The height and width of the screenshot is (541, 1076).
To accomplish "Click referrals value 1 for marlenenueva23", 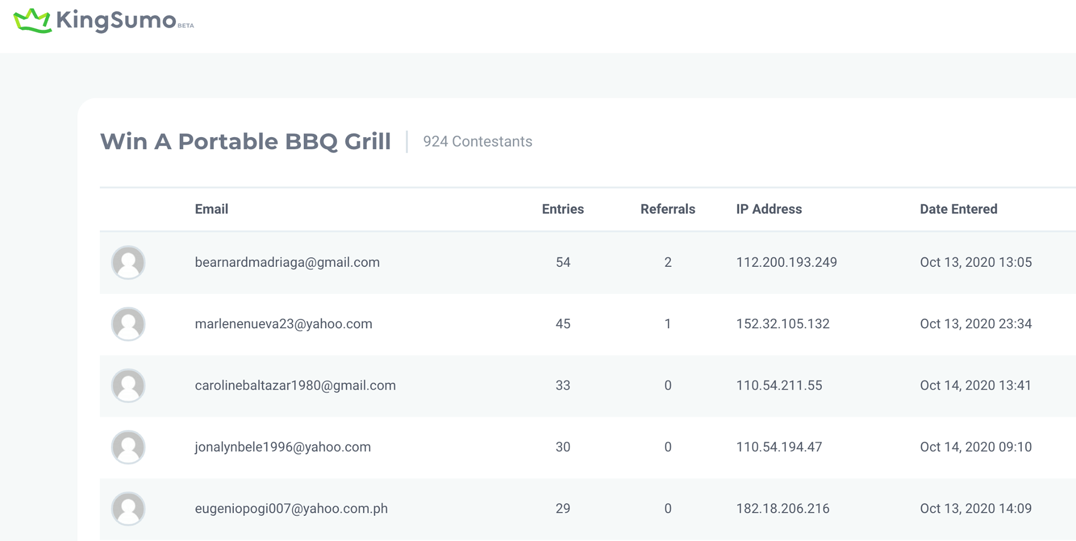I will tap(668, 324).
